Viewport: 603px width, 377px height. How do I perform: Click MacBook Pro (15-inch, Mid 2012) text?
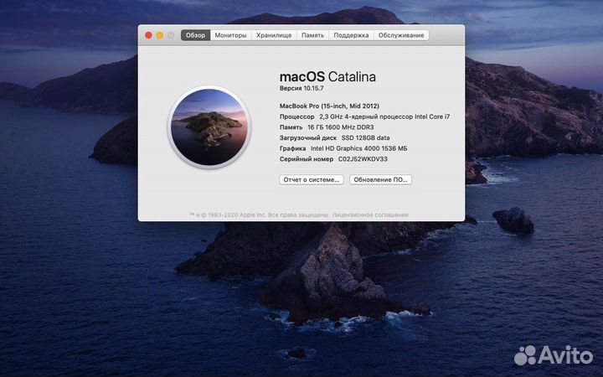[x=329, y=106]
